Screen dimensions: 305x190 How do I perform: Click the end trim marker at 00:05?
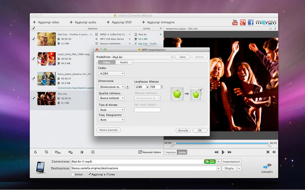click(x=270, y=145)
